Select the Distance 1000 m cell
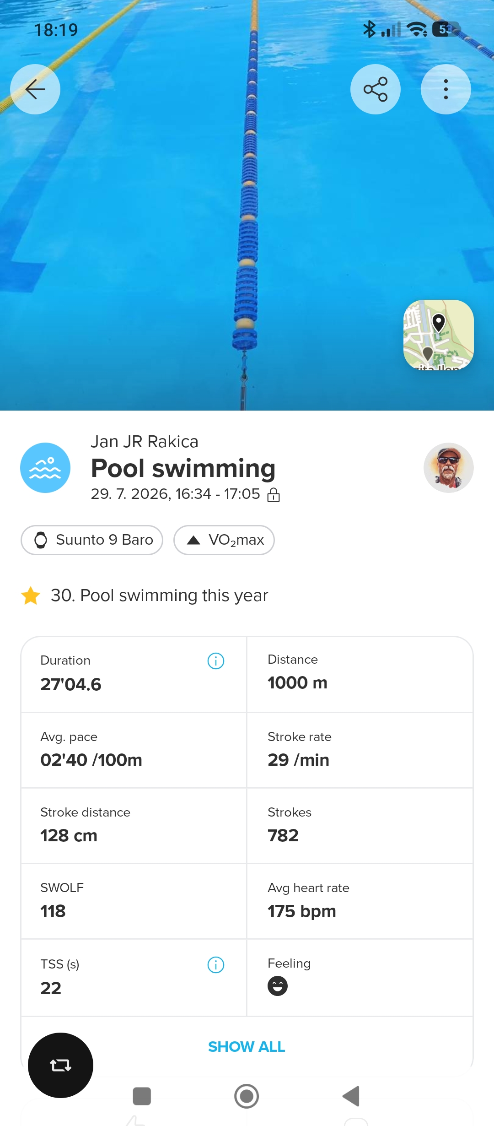This screenshot has height=1126, width=494. (x=360, y=674)
